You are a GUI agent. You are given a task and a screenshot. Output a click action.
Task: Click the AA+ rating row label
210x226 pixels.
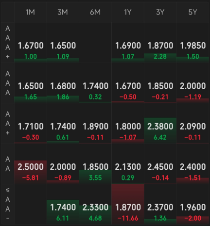[x=8, y=123]
